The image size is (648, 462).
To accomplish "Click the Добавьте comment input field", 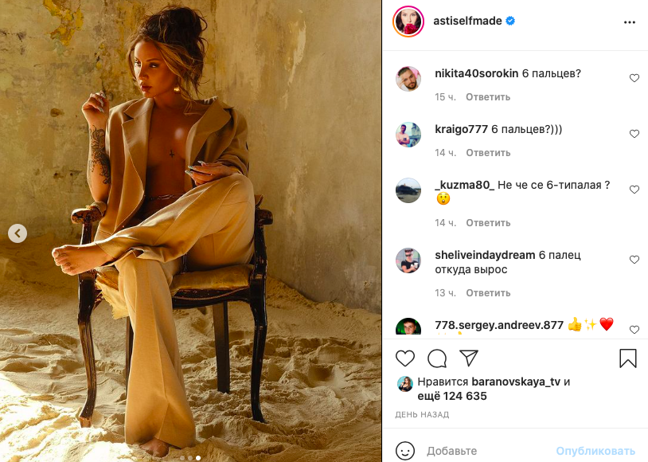I will pos(488,451).
